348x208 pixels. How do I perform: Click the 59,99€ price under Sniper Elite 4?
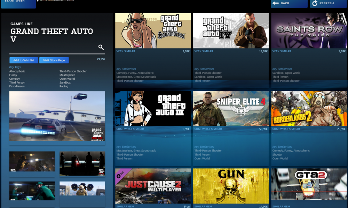(x=263, y=129)
